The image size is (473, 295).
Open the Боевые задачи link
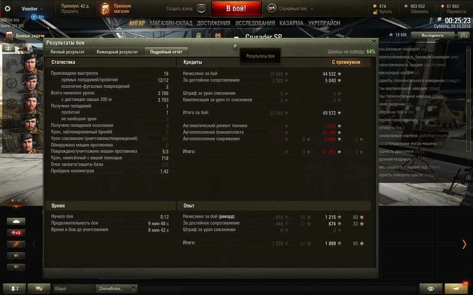point(30,35)
